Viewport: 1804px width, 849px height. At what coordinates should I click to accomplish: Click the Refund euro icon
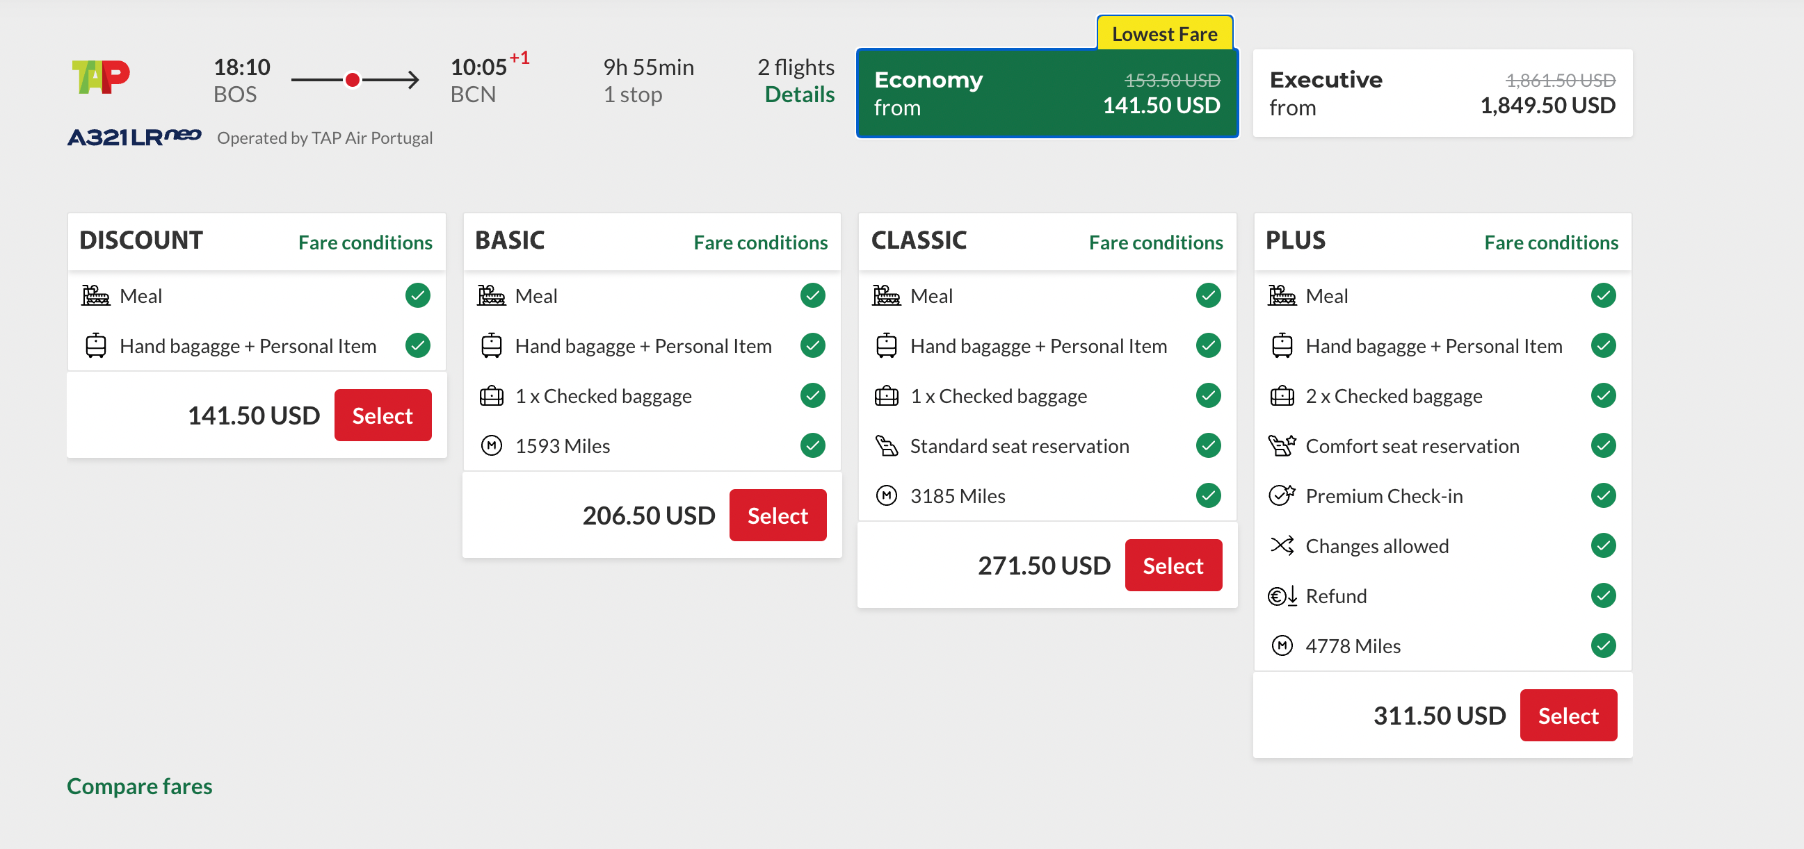coord(1281,596)
